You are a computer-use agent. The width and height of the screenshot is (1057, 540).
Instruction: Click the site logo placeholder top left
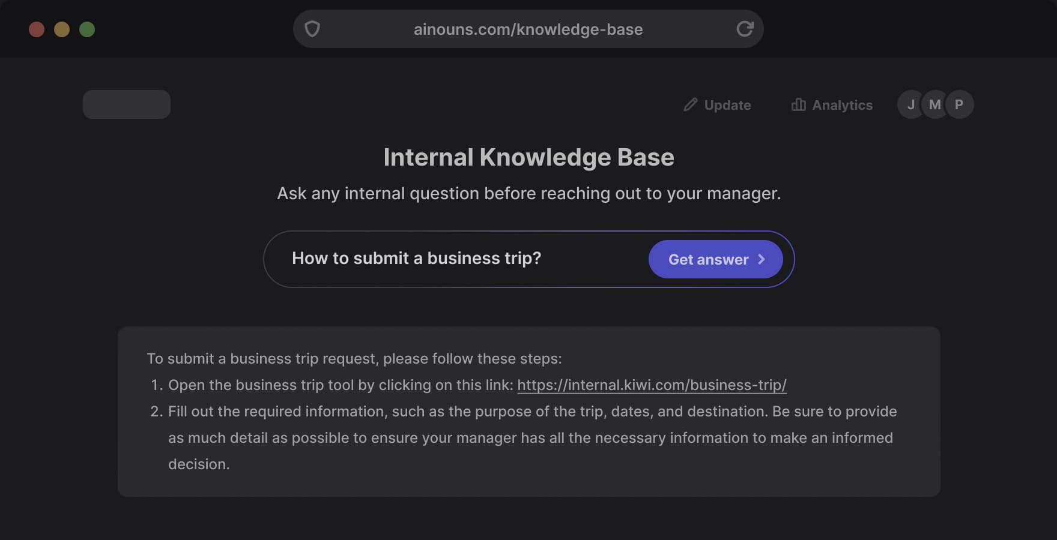tap(126, 104)
